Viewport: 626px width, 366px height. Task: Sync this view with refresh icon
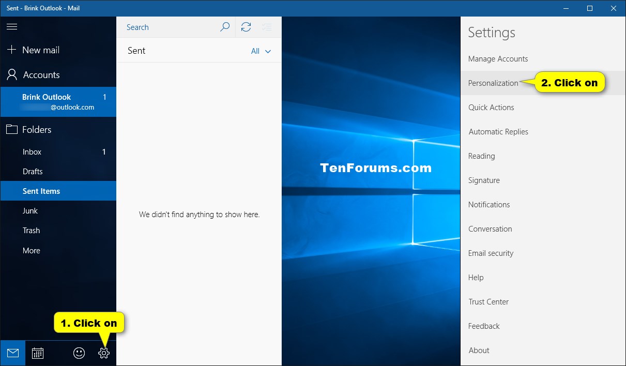click(x=246, y=27)
